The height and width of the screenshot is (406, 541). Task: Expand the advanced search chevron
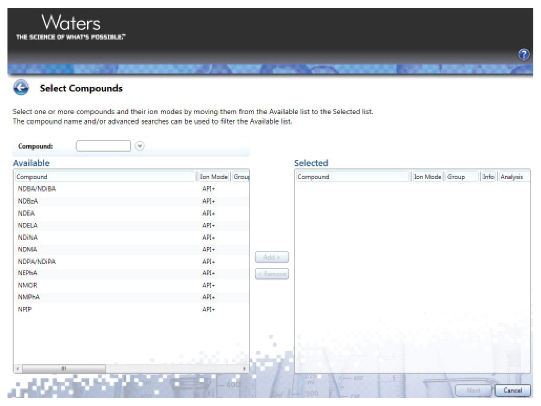tap(140, 146)
